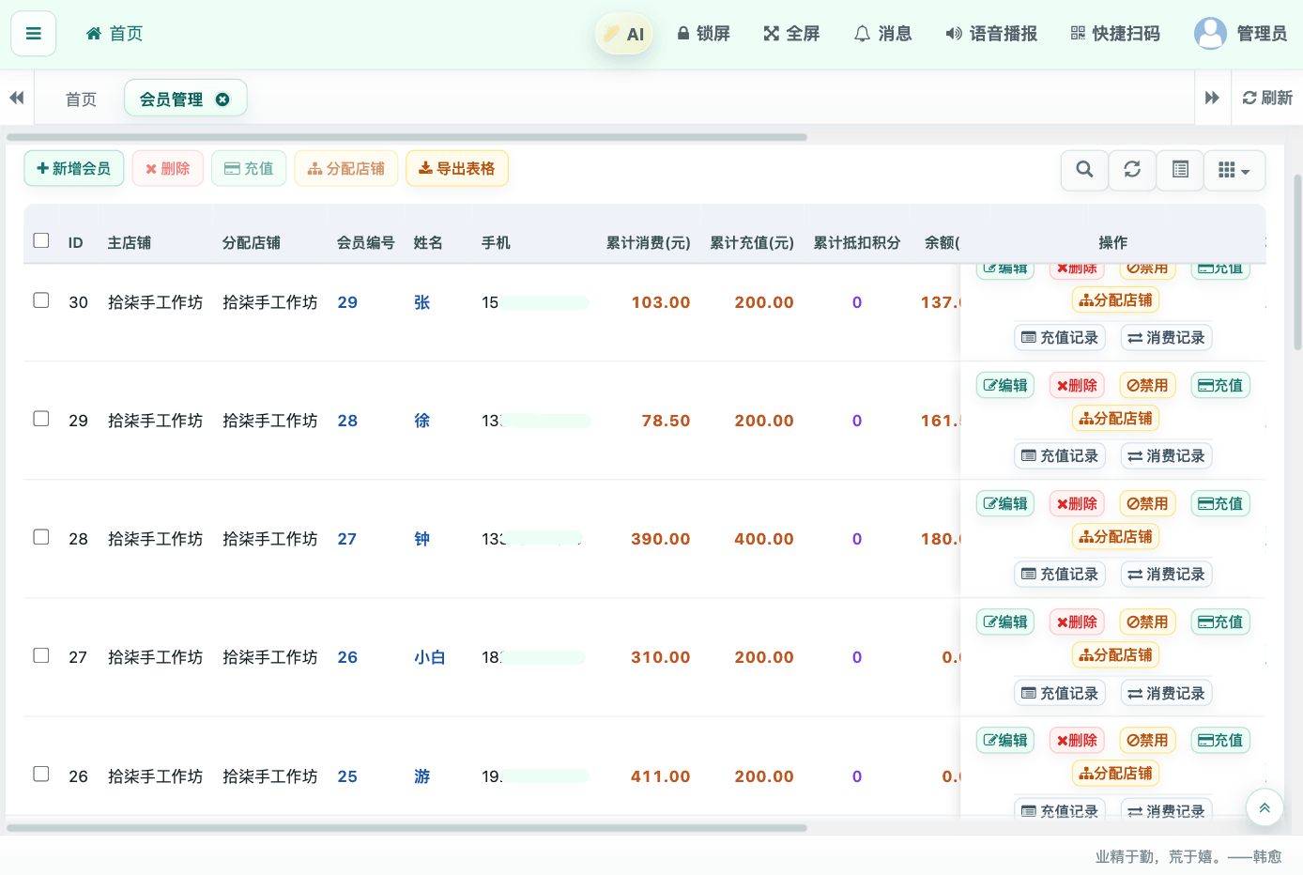Screen dimensions: 1303x875
Task: Click member number 28
Action: tap(347, 421)
